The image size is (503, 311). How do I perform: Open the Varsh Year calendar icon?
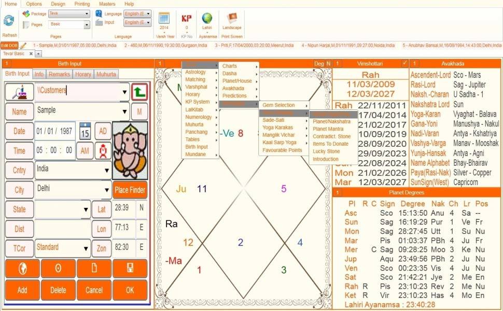point(164,18)
